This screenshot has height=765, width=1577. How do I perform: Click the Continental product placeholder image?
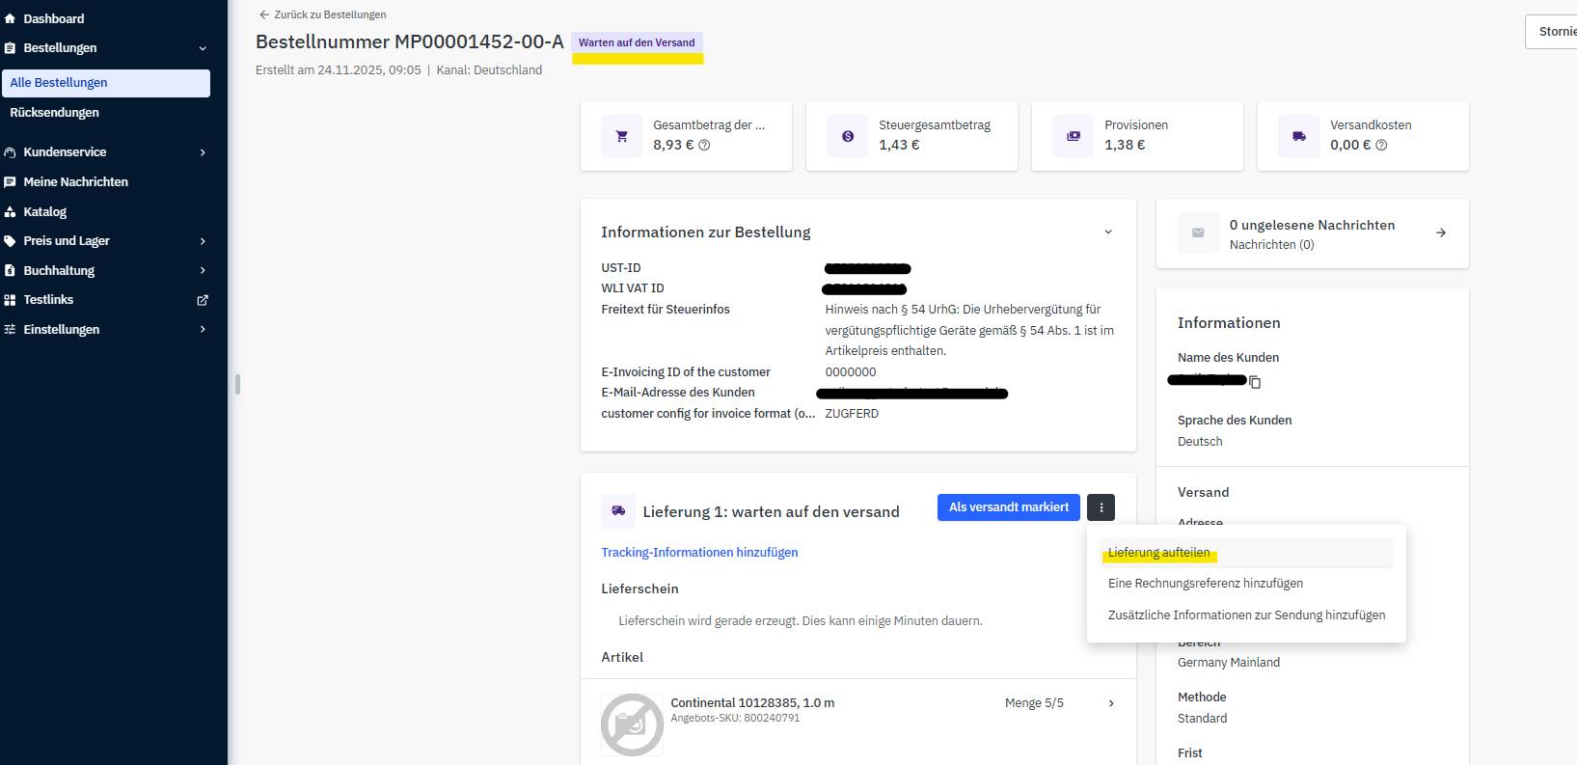tap(632, 724)
